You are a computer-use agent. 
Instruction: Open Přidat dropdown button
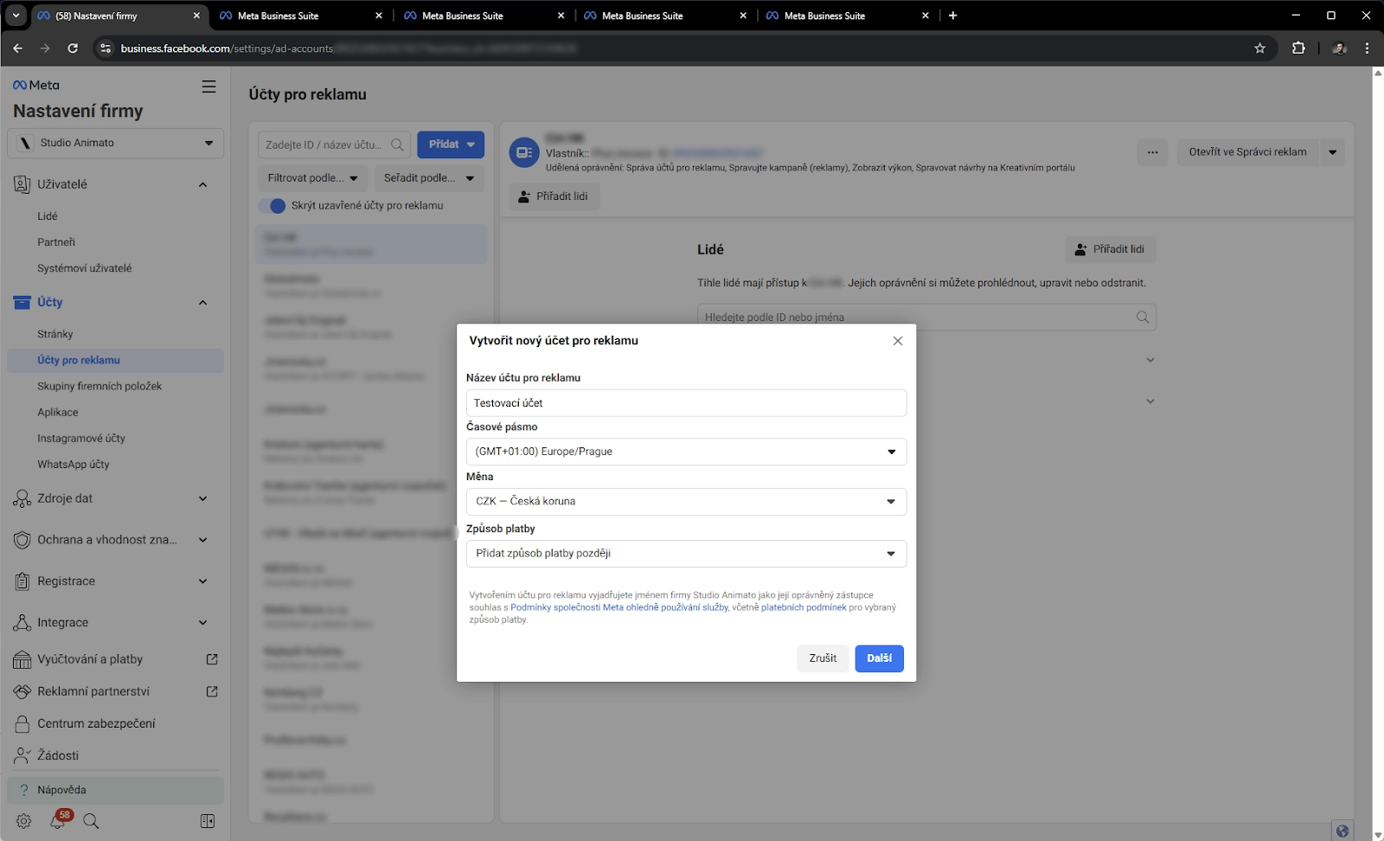point(451,144)
